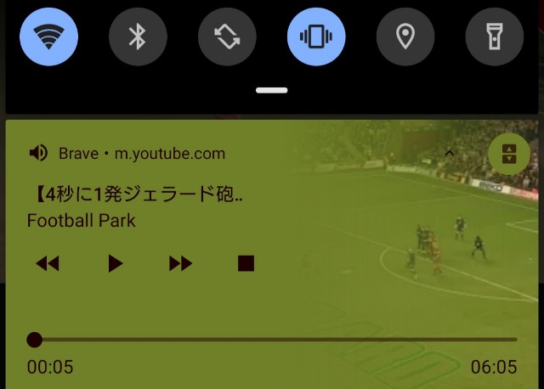Tap the round expand/collapse arrows button
Image resolution: width=544 pixels, height=389 pixels.
pos(509,154)
